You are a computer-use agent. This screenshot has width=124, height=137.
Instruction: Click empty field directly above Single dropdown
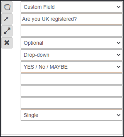(x=71, y=103)
